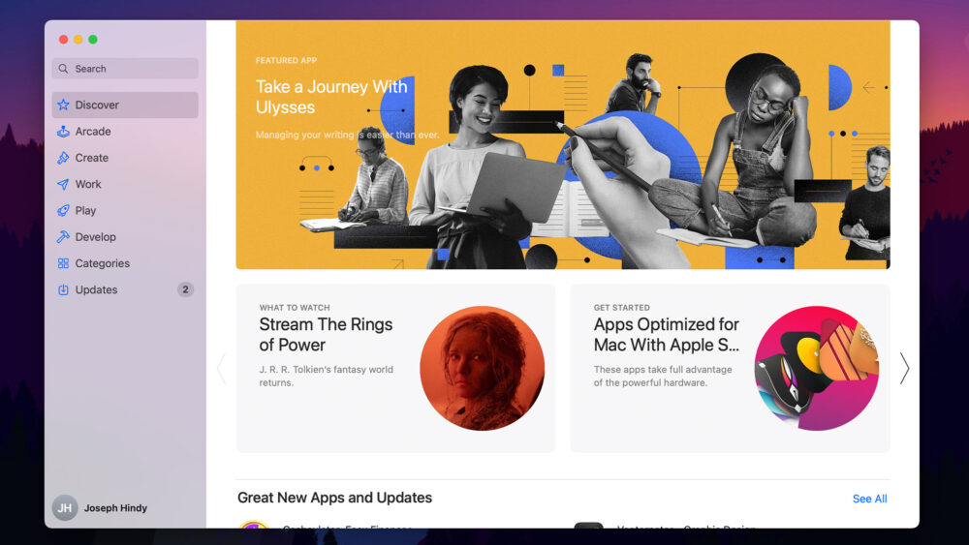
Task: Show next stories with right chevron
Action: point(904,369)
